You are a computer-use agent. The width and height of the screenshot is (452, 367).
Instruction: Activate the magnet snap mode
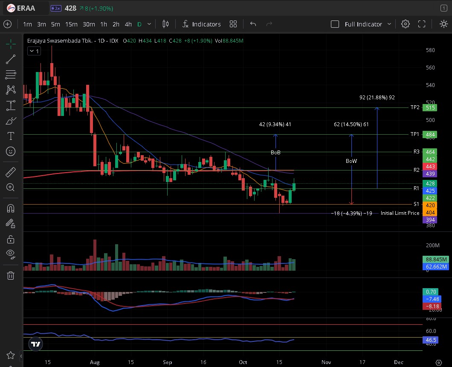[11, 208]
